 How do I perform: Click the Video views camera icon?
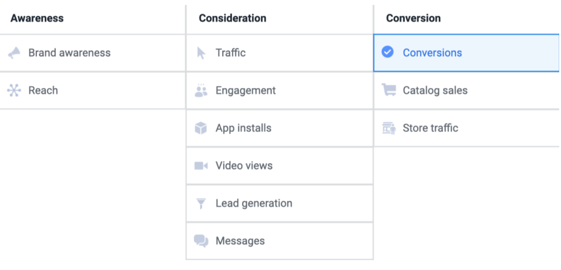point(201,166)
